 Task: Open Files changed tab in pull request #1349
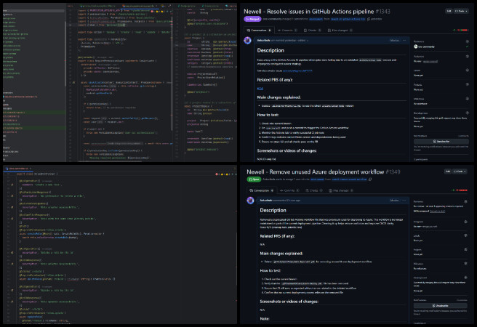pyautogui.click(x=341, y=190)
